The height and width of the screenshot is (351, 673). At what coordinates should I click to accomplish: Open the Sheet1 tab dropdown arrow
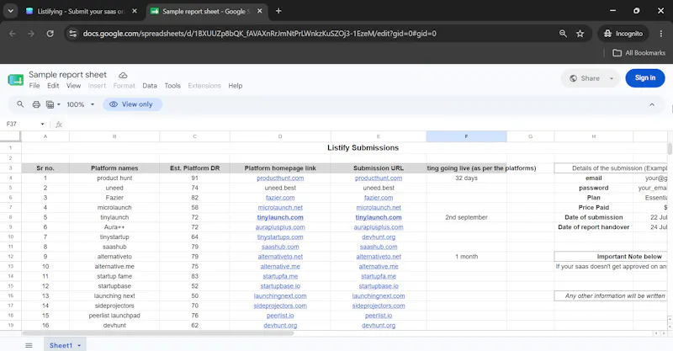coord(79,345)
